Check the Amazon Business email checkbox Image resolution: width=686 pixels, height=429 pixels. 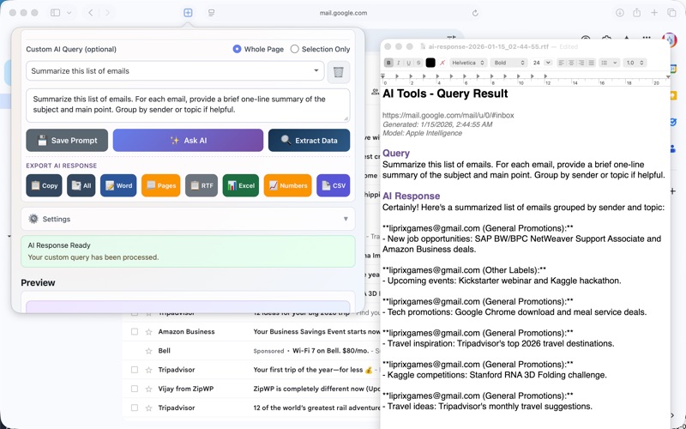[x=135, y=332]
